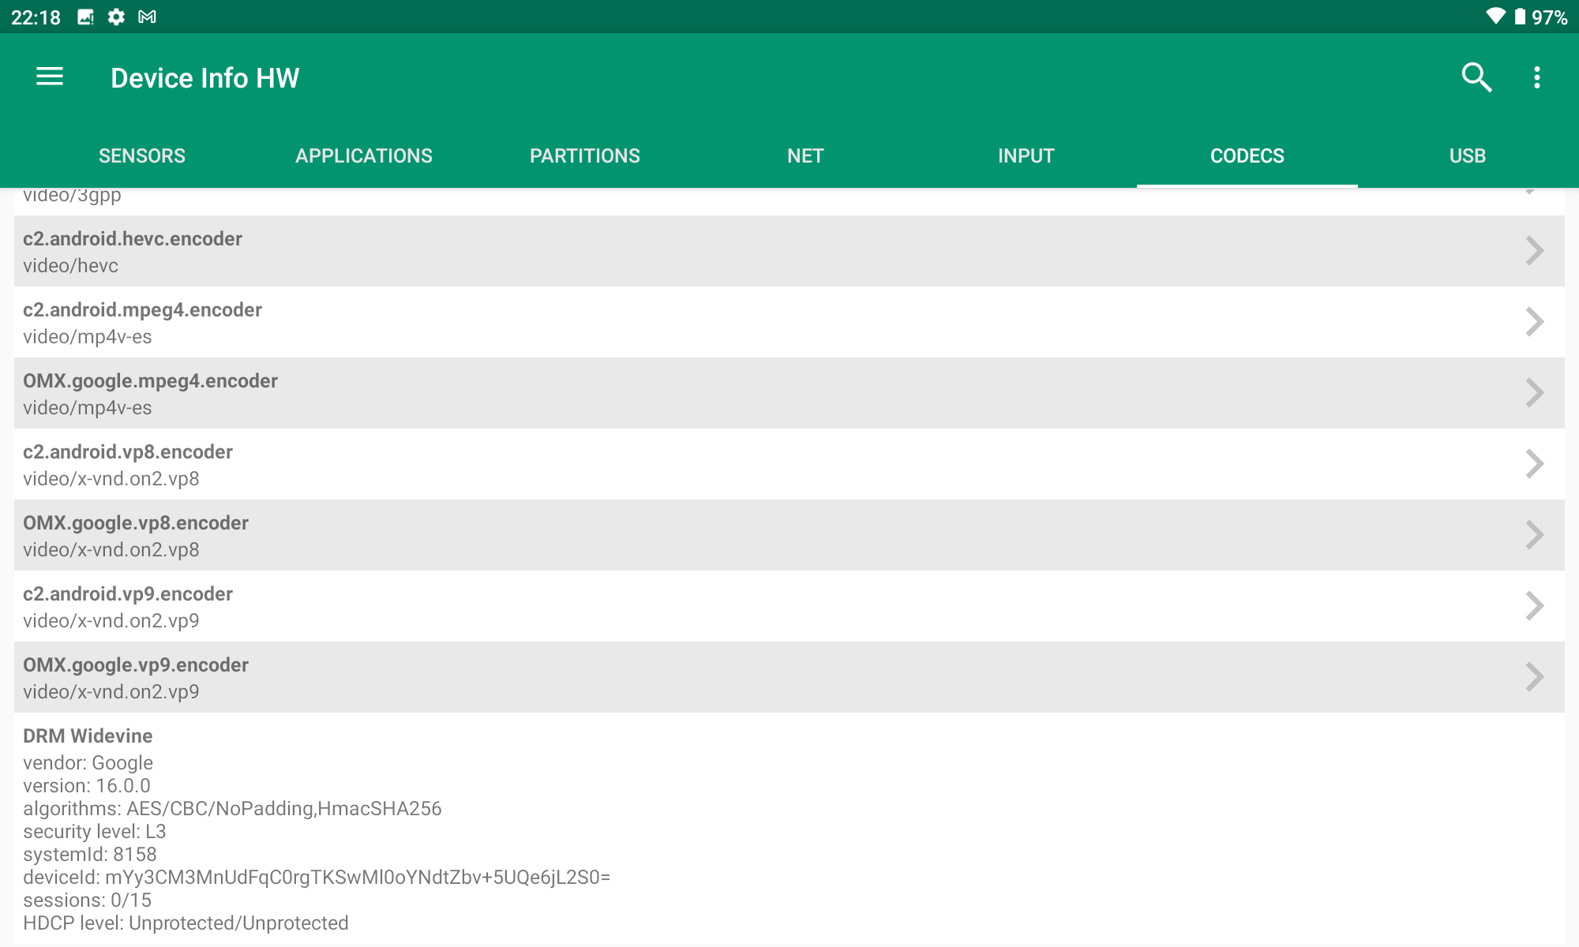Select the APPLICATIONS tab
This screenshot has height=947, width=1579.
363,155
